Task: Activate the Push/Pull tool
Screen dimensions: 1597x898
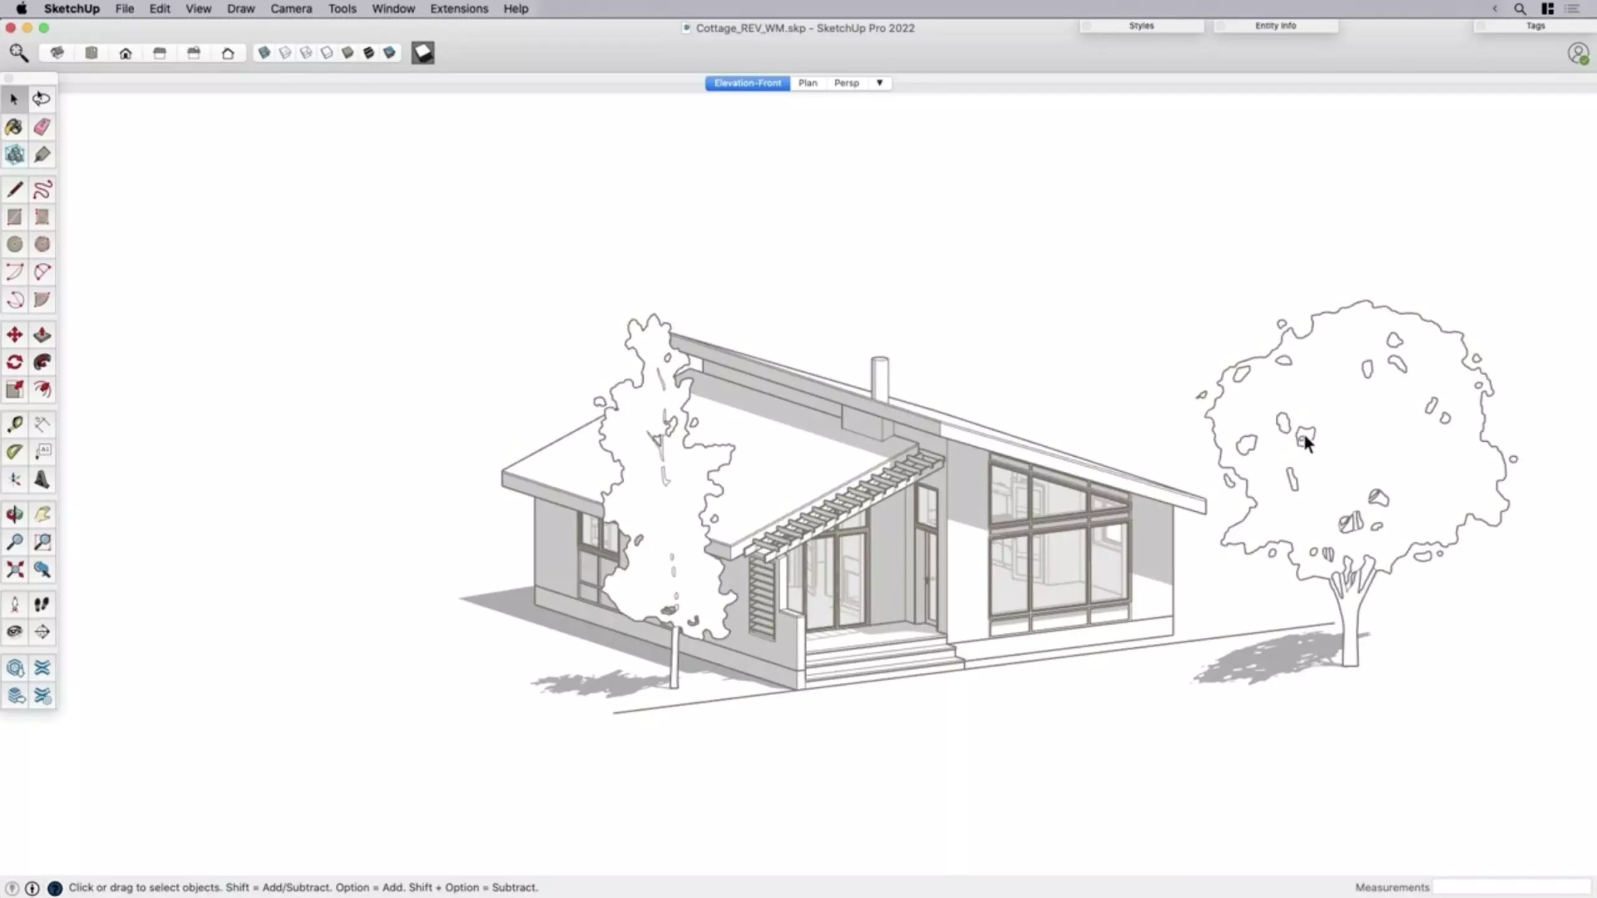Action: (42, 335)
